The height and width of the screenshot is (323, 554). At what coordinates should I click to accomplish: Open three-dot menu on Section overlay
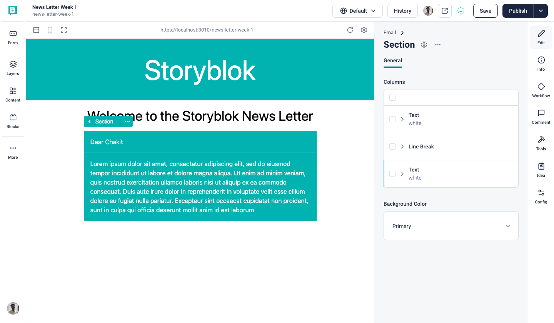tap(127, 122)
